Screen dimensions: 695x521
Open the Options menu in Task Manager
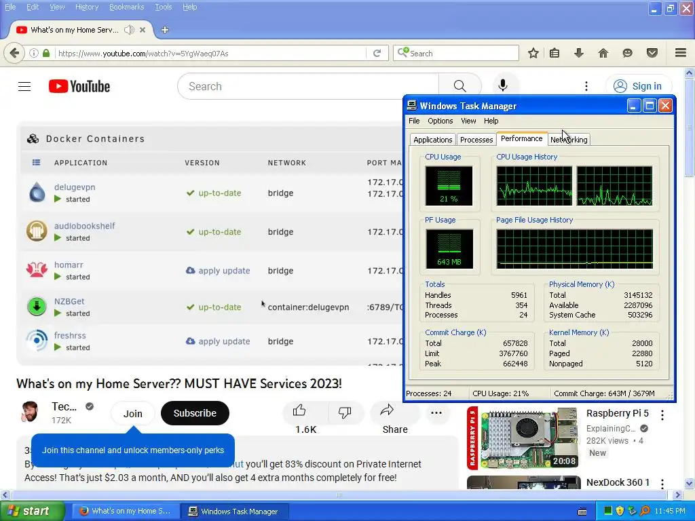[440, 121]
